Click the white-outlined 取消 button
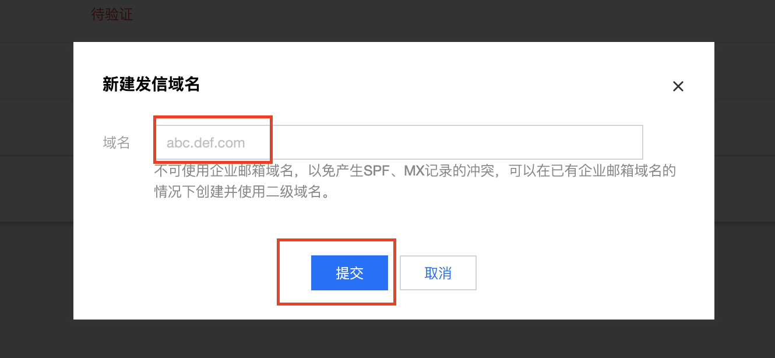The width and height of the screenshot is (775, 358). click(438, 273)
